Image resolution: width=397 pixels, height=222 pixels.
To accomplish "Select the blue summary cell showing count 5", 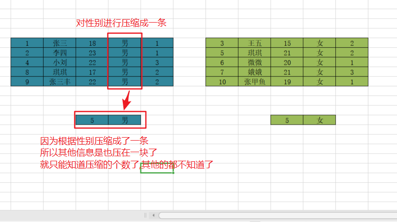I will point(92,120).
